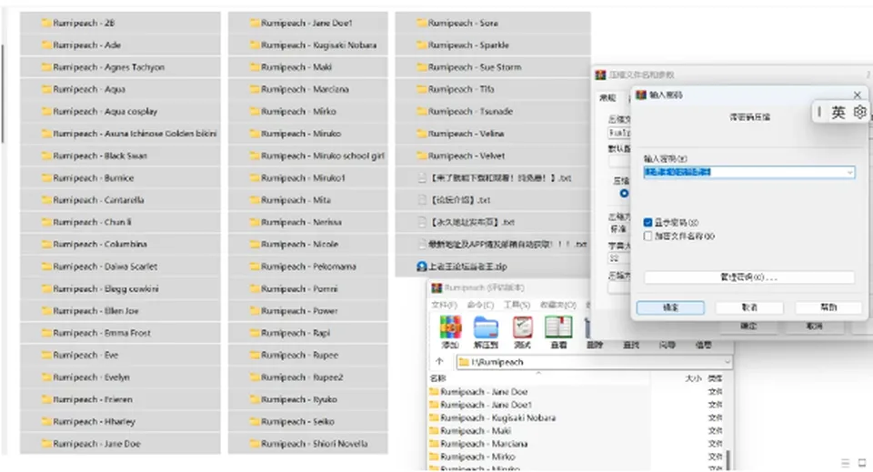Click the folder icon of Rumipeach - 2B
The width and height of the screenshot is (873, 472).
[46, 23]
